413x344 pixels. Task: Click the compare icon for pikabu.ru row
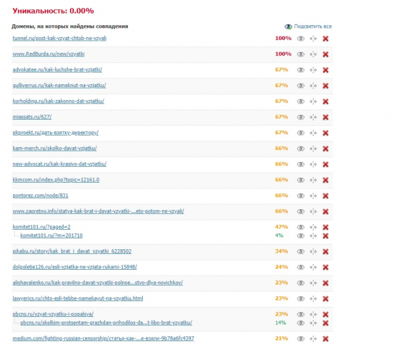(x=313, y=252)
